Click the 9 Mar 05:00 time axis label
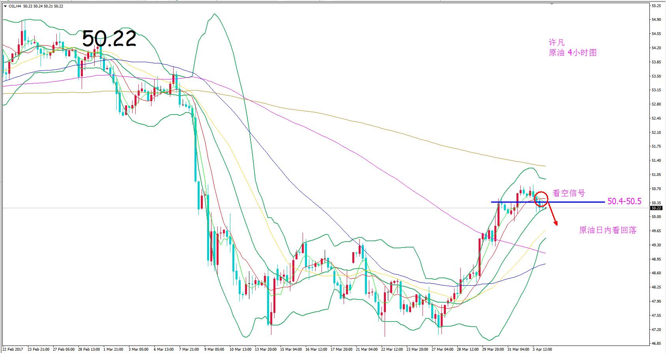The height and width of the screenshot is (353, 666). click(214, 349)
